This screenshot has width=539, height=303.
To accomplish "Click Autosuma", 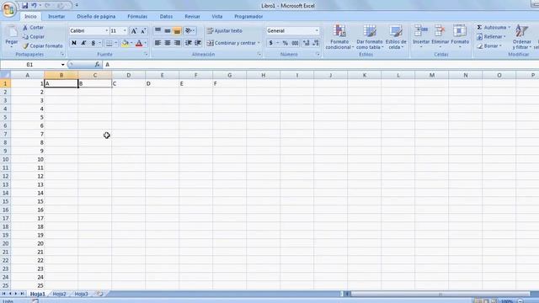I will coord(492,27).
